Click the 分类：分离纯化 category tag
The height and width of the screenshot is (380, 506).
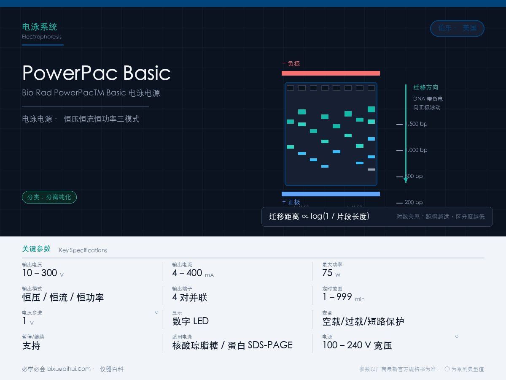pyautogui.click(x=49, y=197)
